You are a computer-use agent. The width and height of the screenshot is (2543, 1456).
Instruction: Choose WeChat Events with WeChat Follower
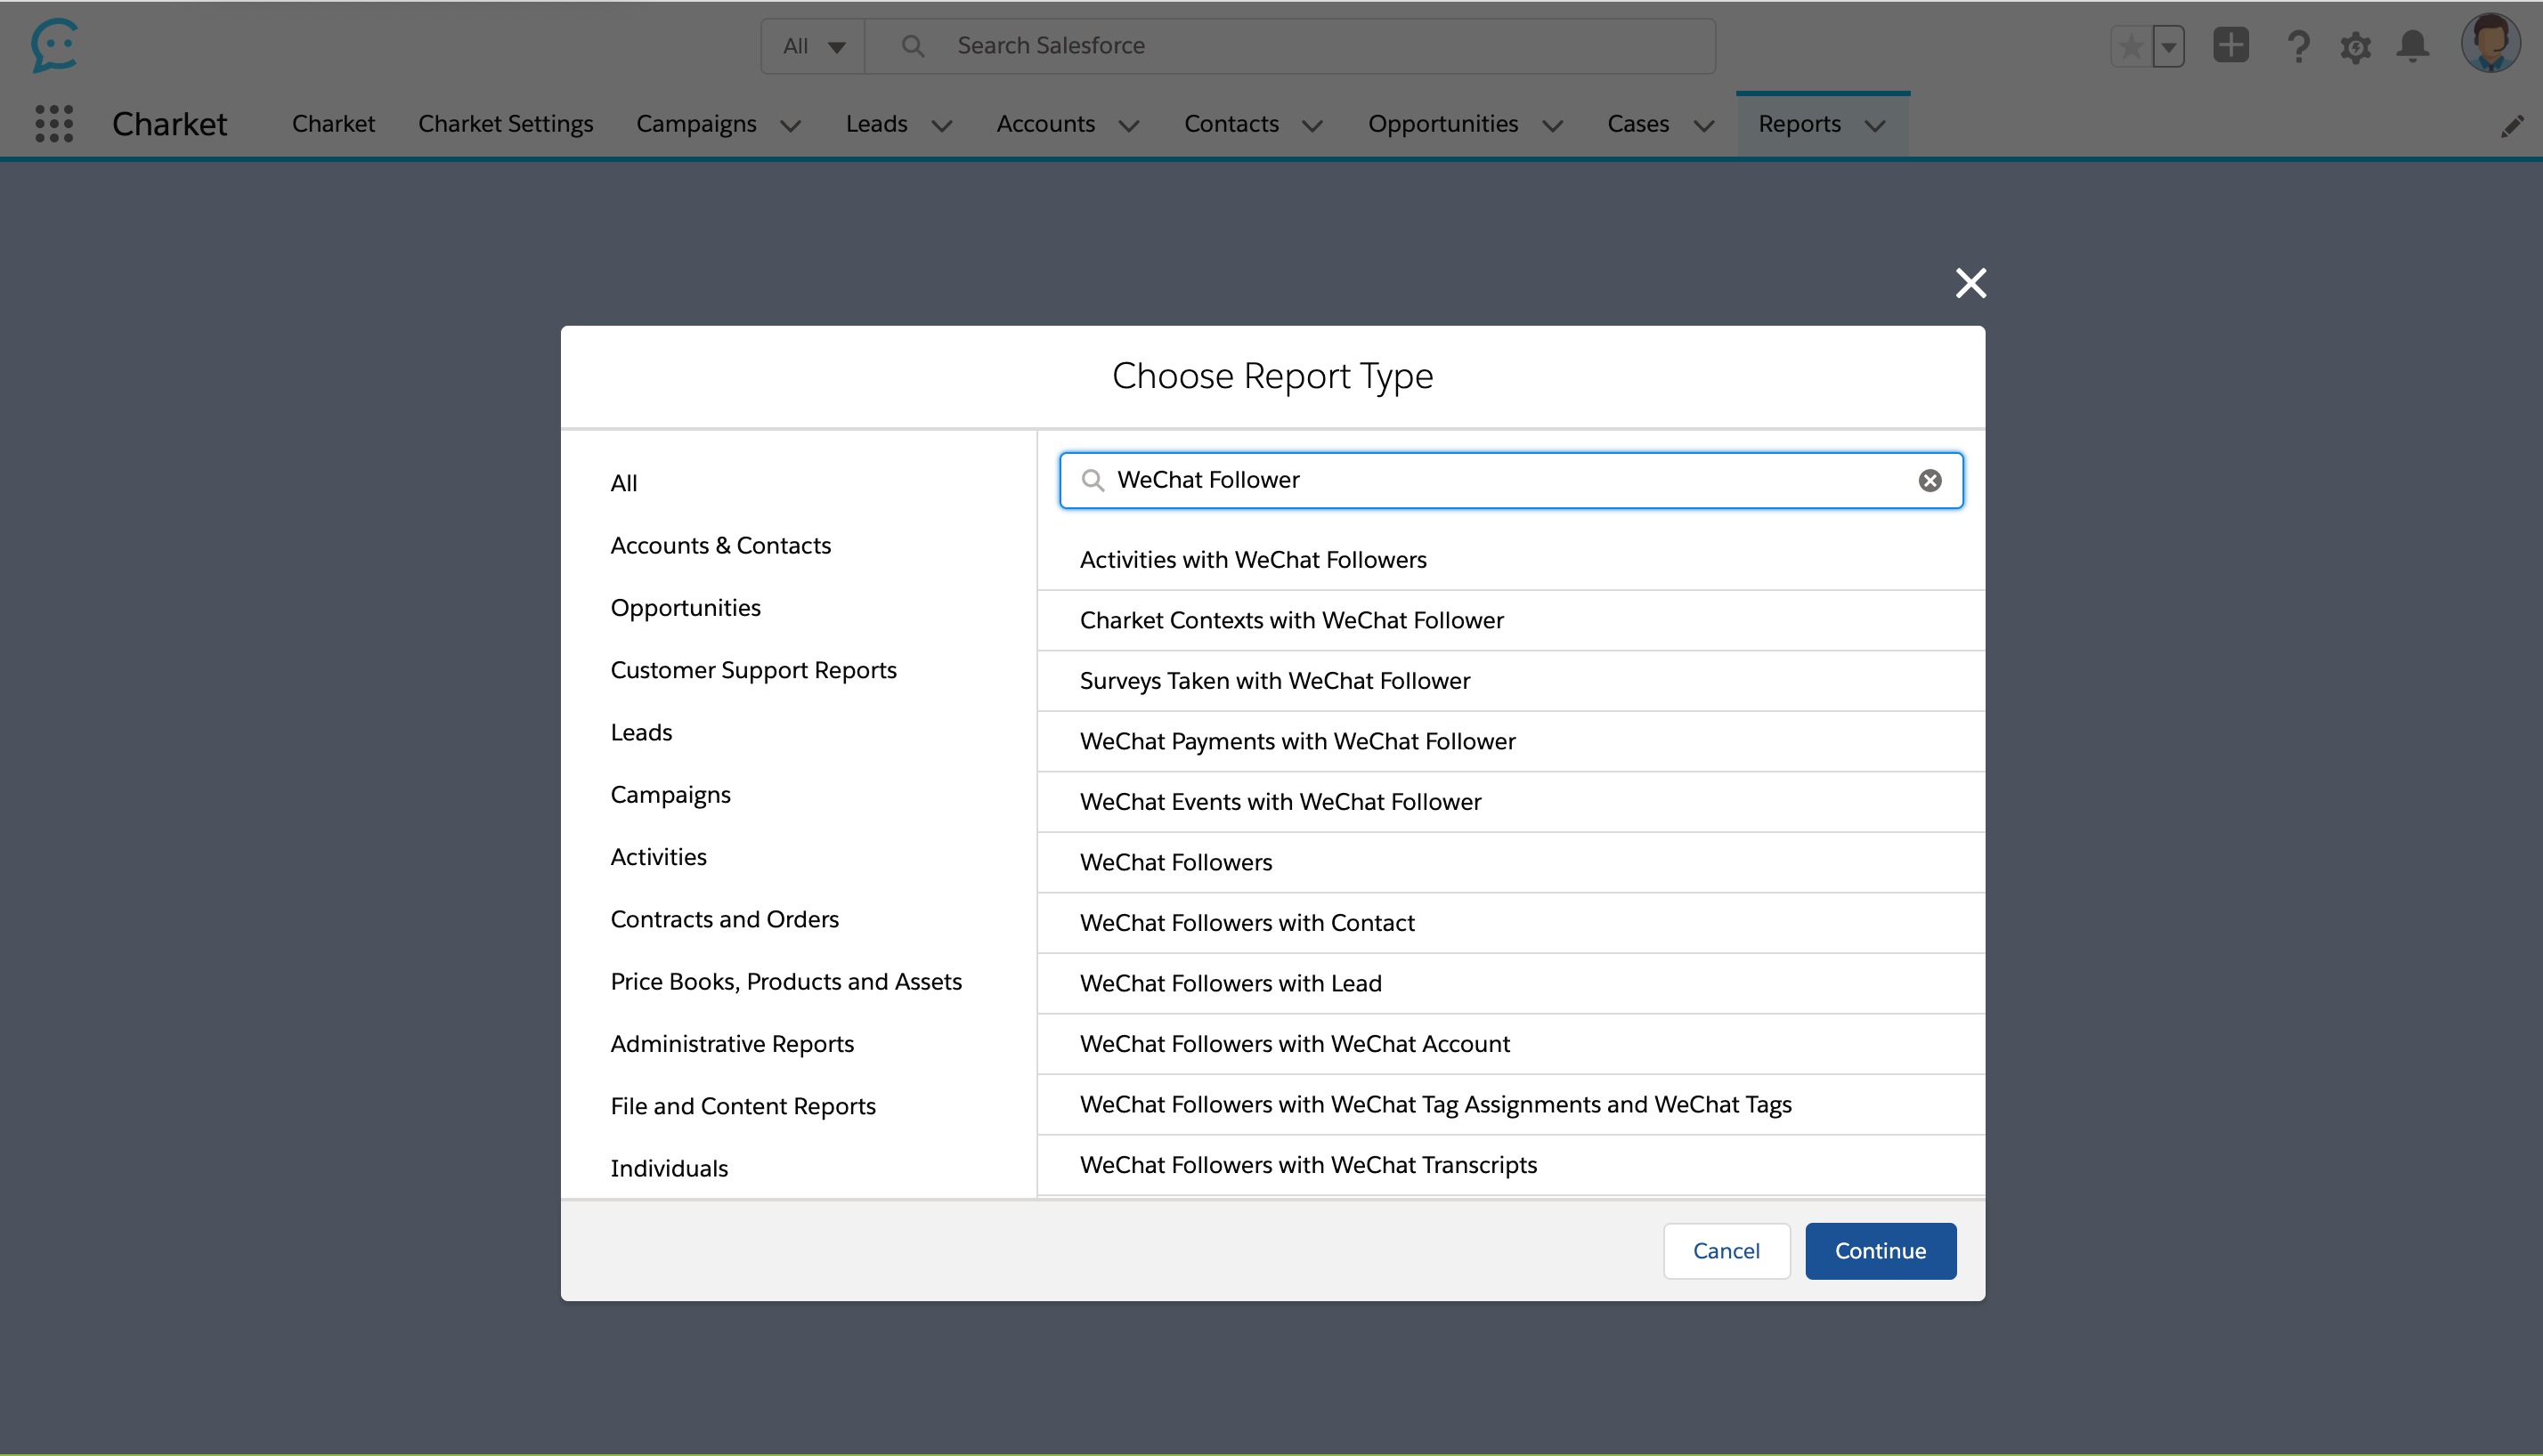click(1511, 802)
